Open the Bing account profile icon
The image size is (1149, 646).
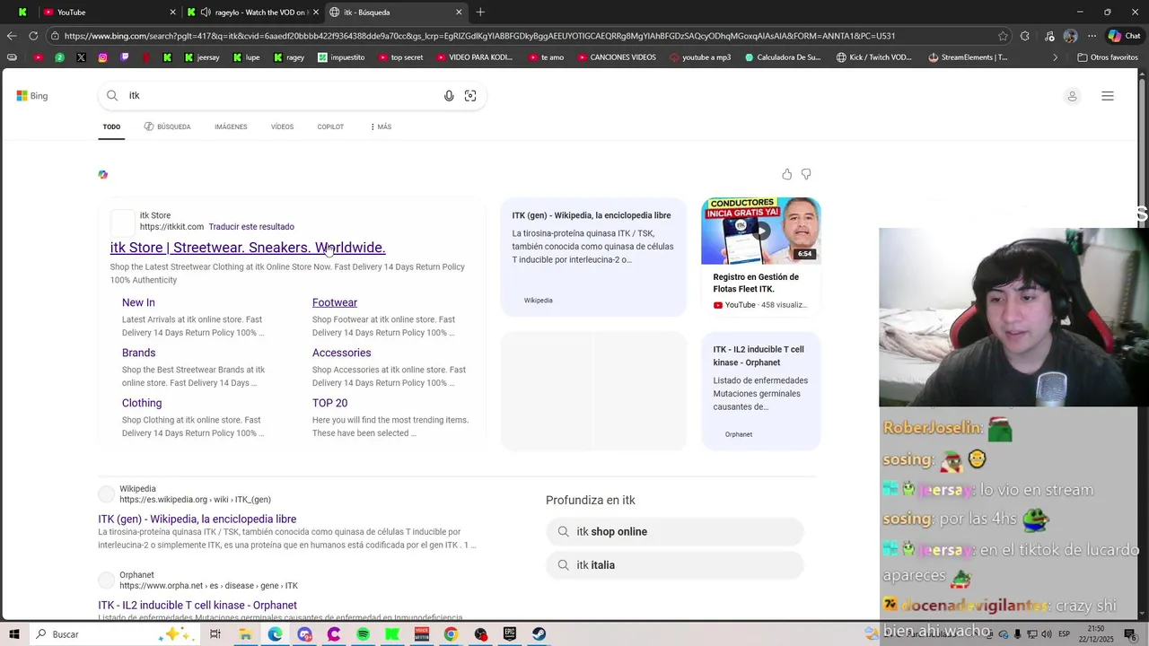(x=1072, y=96)
